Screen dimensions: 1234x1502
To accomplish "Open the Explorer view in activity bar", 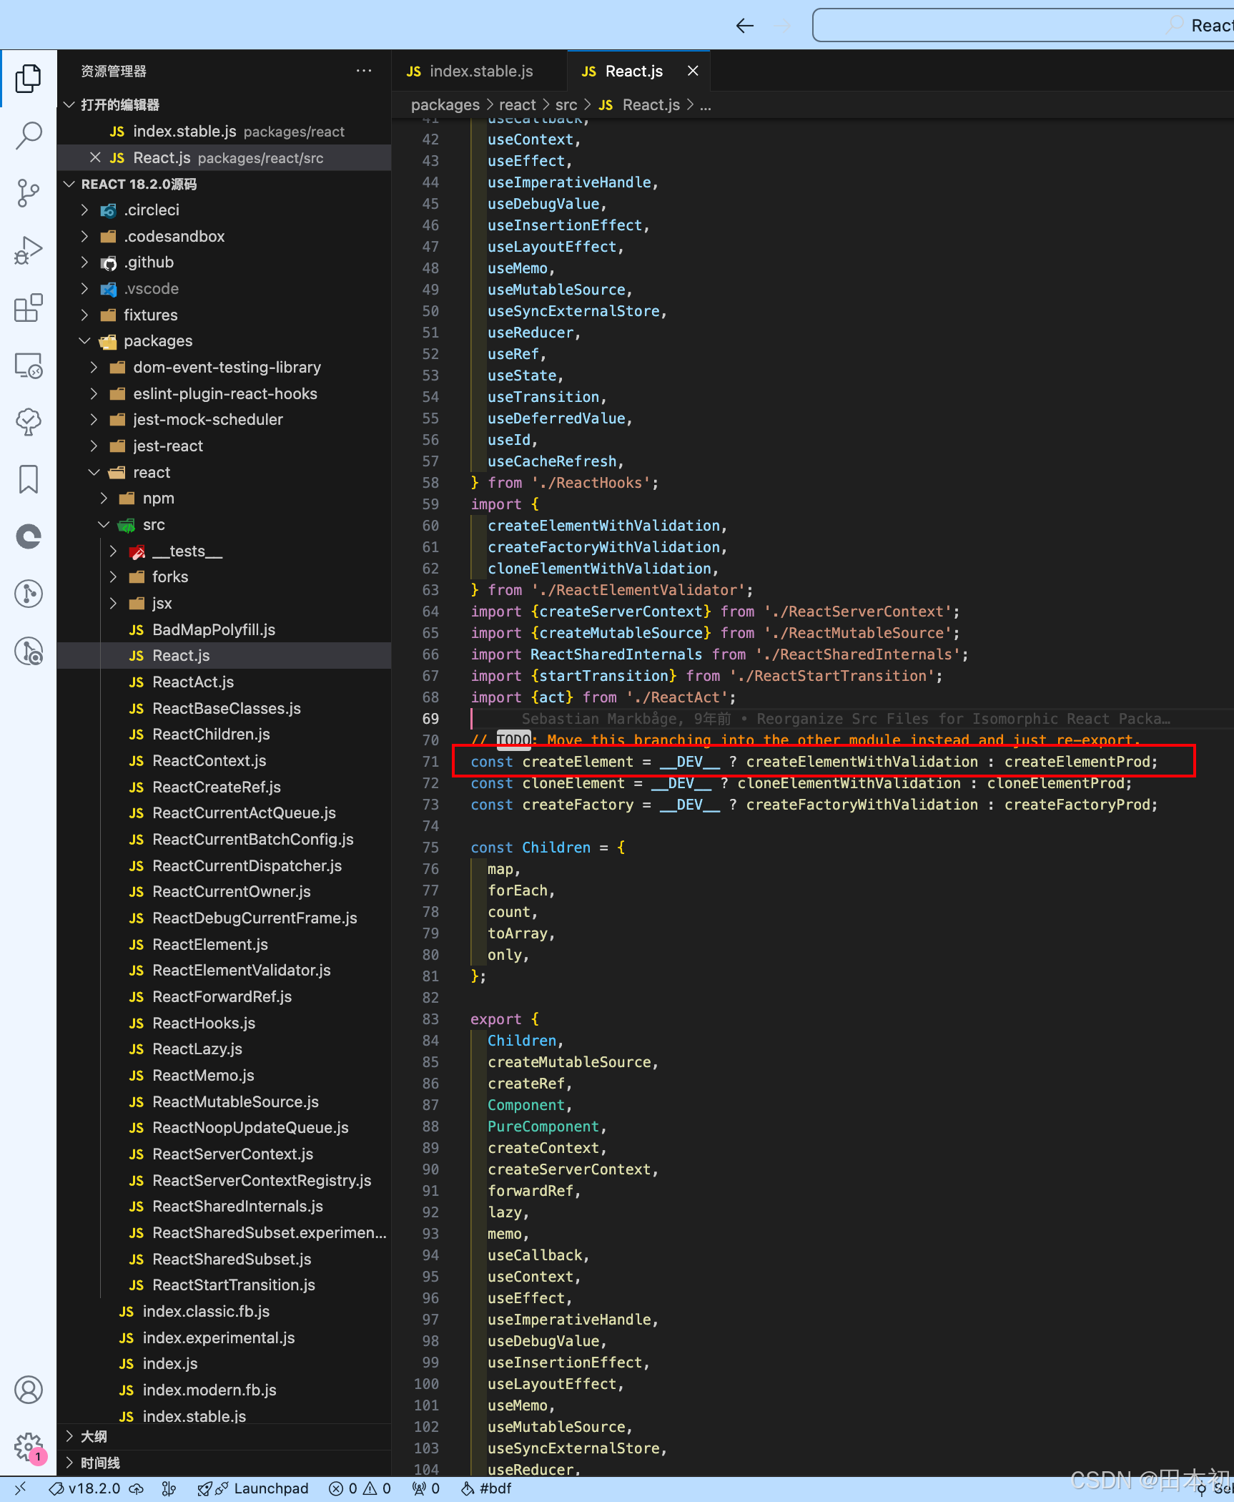I will pyautogui.click(x=28, y=79).
